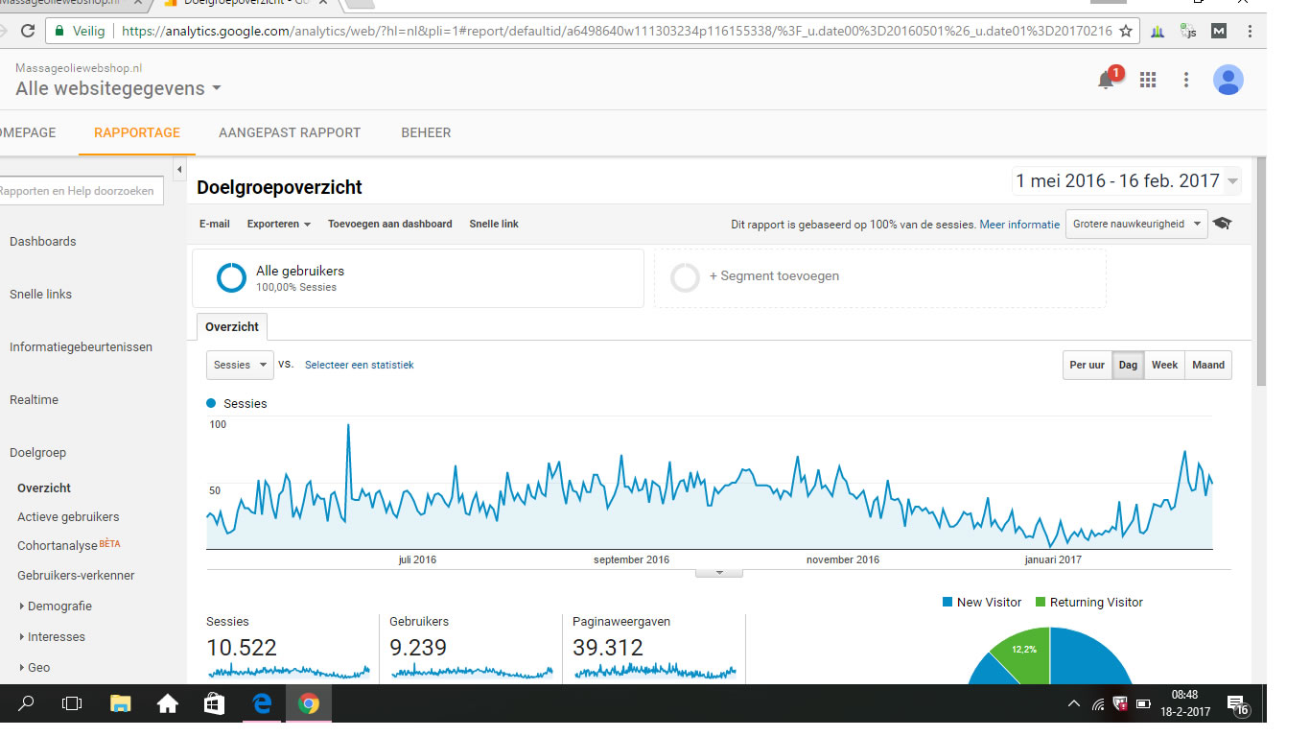This screenshot has height=737, width=1310.
Task: Open the Action Center notification icon
Action: click(1237, 705)
